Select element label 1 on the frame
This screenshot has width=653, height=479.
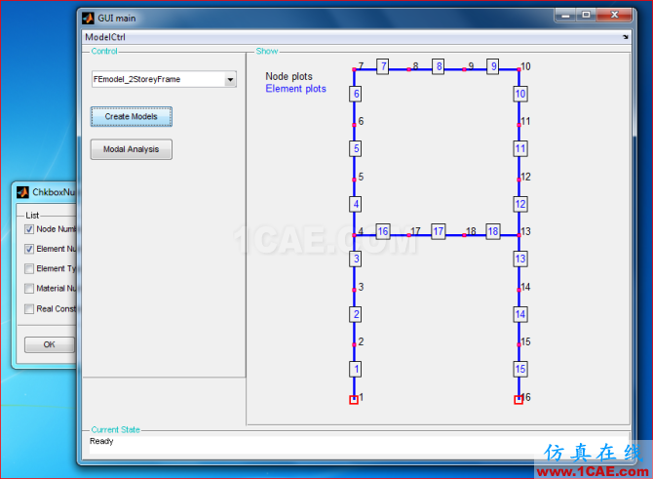356,369
